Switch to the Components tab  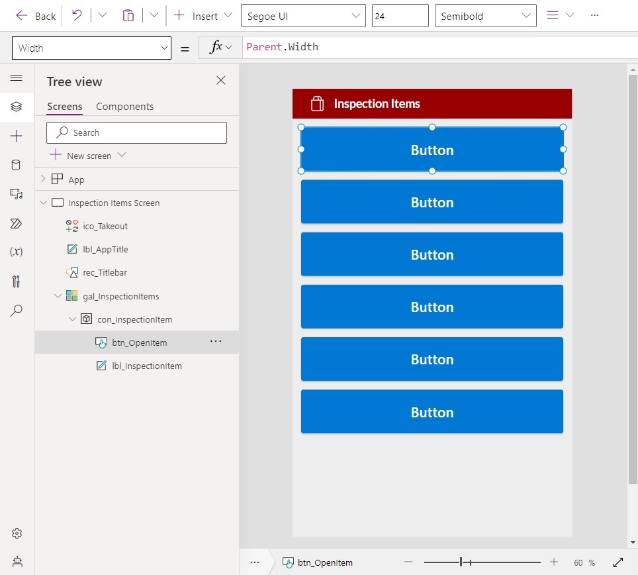[x=124, y=106]
